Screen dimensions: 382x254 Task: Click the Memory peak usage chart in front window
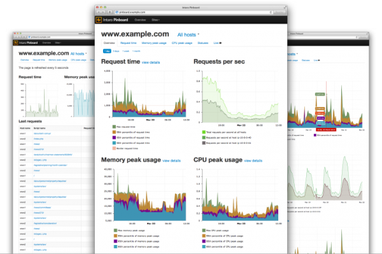(x=150, y=195)
